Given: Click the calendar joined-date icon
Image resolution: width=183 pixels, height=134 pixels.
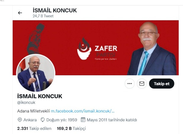Looking at the screenshot, I should [x=83, y=120].
